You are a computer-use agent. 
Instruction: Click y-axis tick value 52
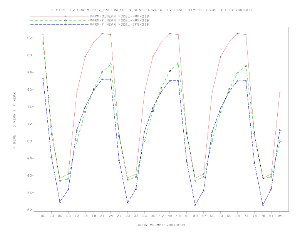click(x=29, y=210)
